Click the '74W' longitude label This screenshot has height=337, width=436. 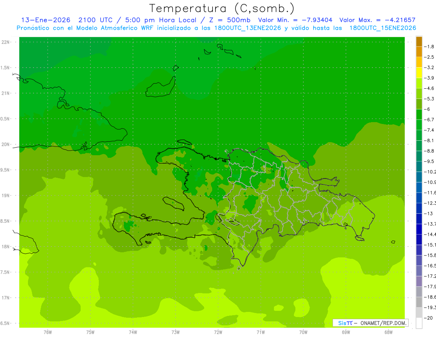[133, 332]
